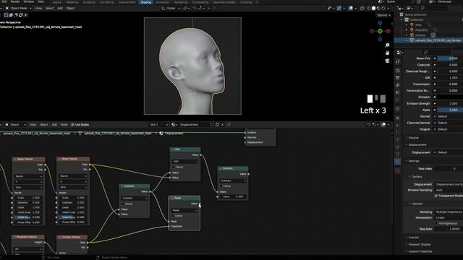Screen dimensions: 463x260
Task: Toggle Transparent Shadows checkbox in Settings
Action: point(436,196)
